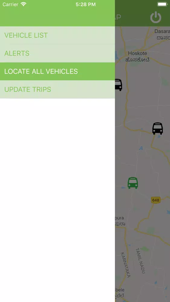Tap the Carrier text in status bar
The width and height of the screenshot is (170, 302).
pos(10,4)
